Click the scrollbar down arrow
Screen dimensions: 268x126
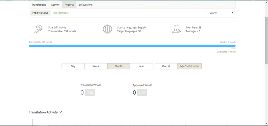point(266,124)
